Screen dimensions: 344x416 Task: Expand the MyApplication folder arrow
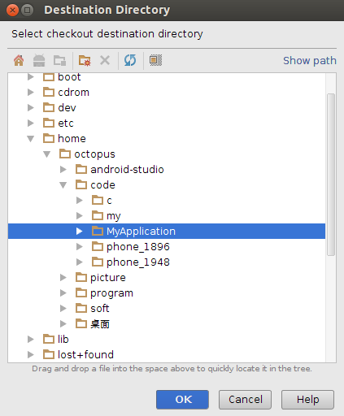79,232
